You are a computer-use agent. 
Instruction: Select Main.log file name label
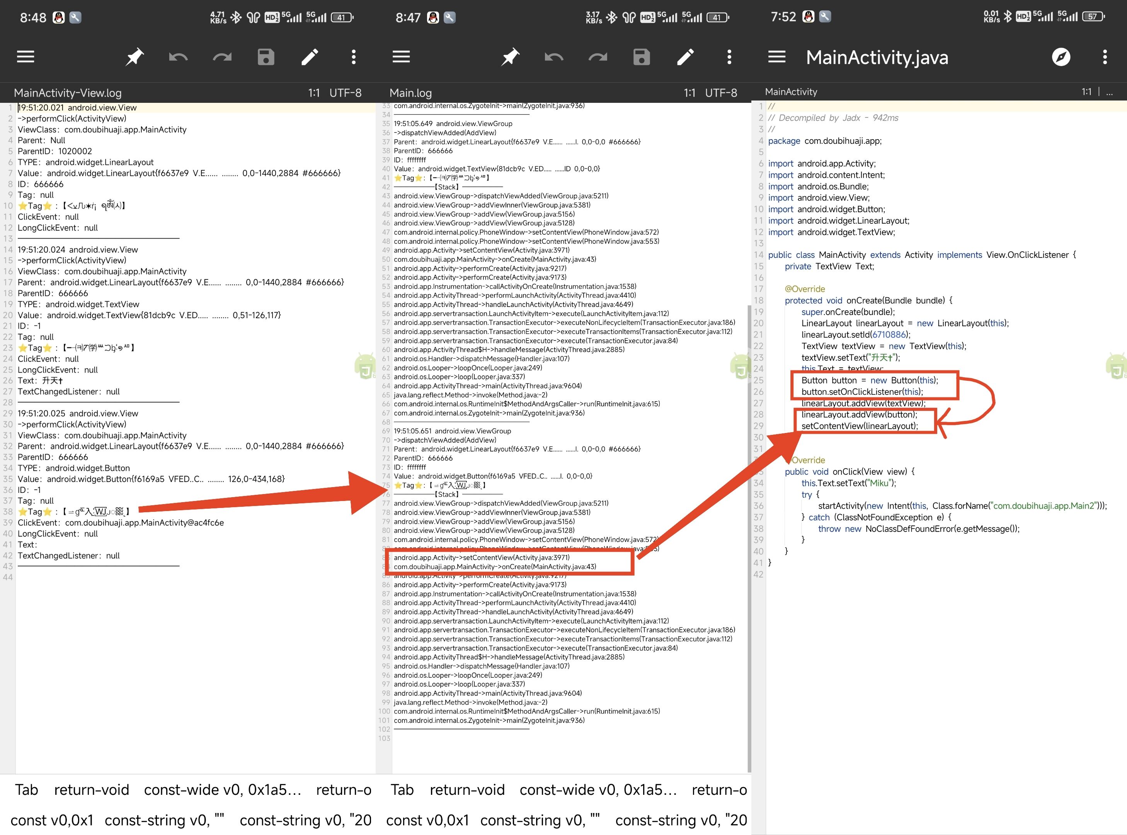click(410, 93)
